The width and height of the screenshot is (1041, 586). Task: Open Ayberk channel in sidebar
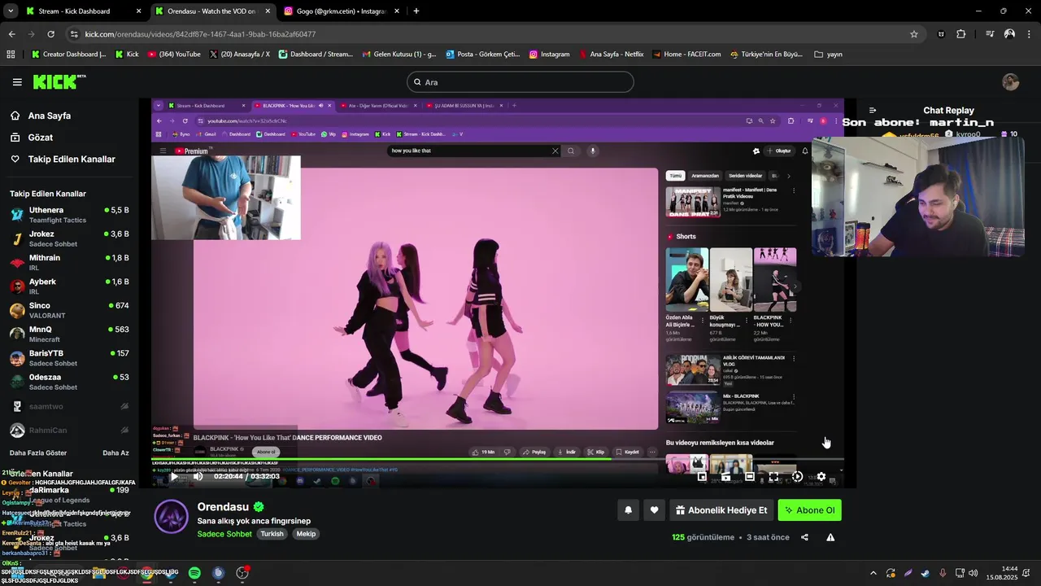pos(69,286)
